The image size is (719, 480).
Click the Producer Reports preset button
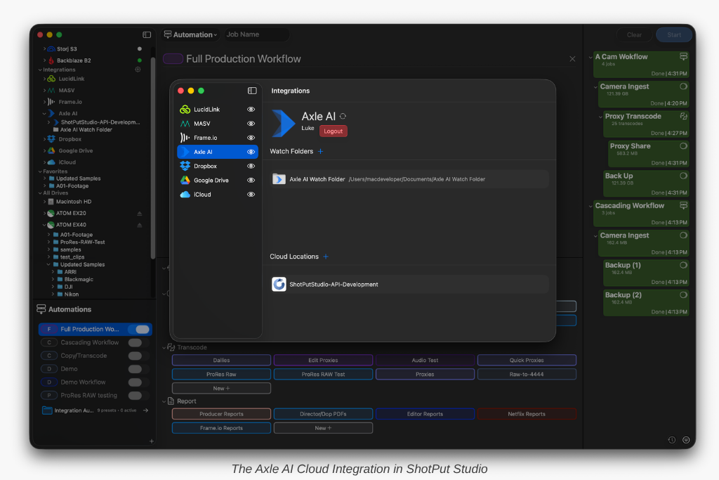click(x=221, y=414)
